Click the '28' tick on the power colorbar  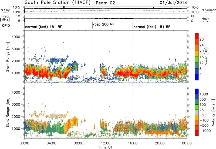(201, 39)
